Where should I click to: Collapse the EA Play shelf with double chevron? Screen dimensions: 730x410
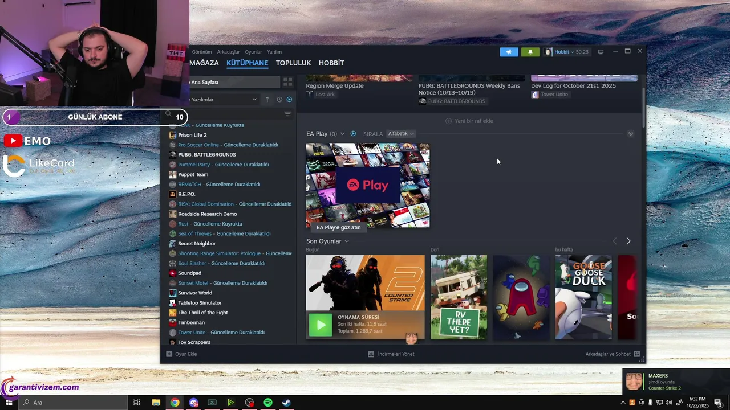coord(630,134)
